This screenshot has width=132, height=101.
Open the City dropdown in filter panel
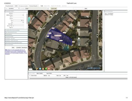pos(18,20)
